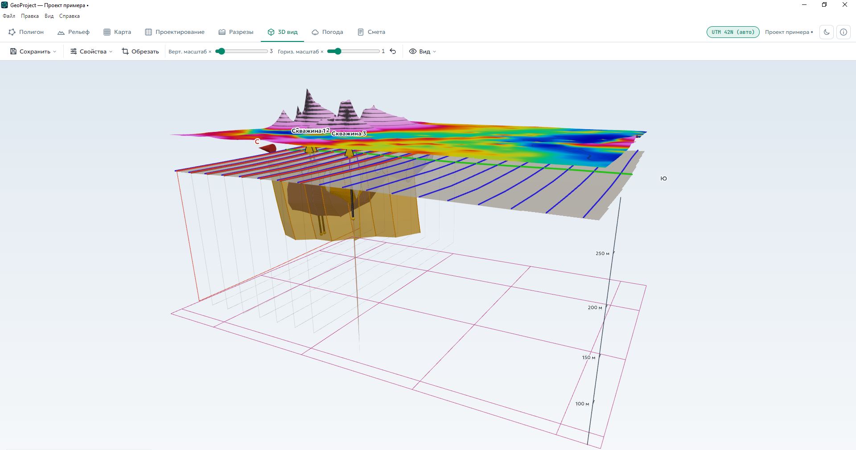Image resolution: width=856 pixels, height=450 pixels.
Task: Click the 100 м depth axis label
Action: click(x=582, y=404)
